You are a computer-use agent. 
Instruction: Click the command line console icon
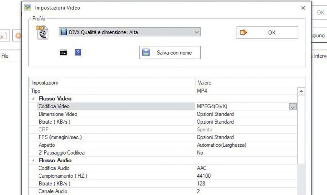click(x=63, y=53)
